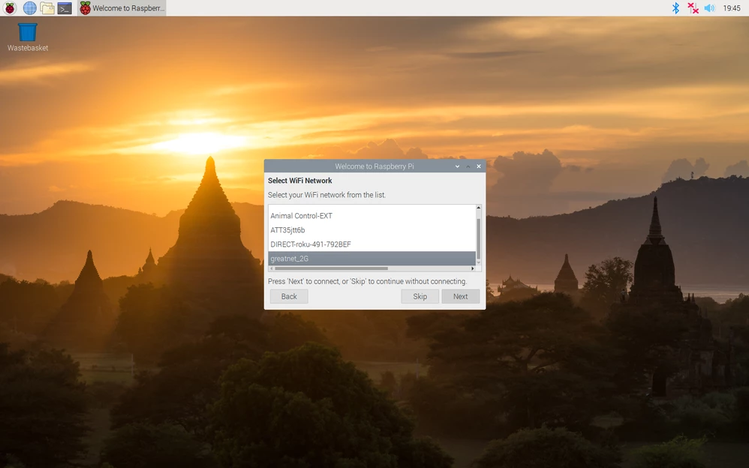Close the Welcome to Raspberry Pi dialog
Screen dimensions: 749x468
pos(479,166)
